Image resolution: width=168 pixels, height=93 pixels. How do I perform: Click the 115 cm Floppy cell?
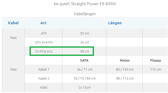[x=156, y=70]
